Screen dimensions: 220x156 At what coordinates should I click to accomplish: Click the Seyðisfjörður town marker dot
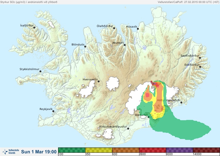200,58
